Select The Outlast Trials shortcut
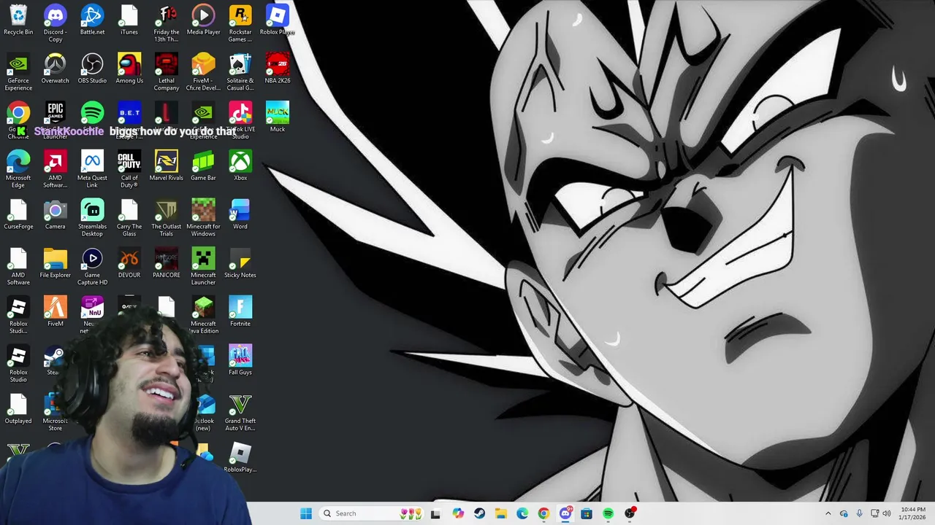The height and width of the screenshot is (525, 935). tap(167, 219)
